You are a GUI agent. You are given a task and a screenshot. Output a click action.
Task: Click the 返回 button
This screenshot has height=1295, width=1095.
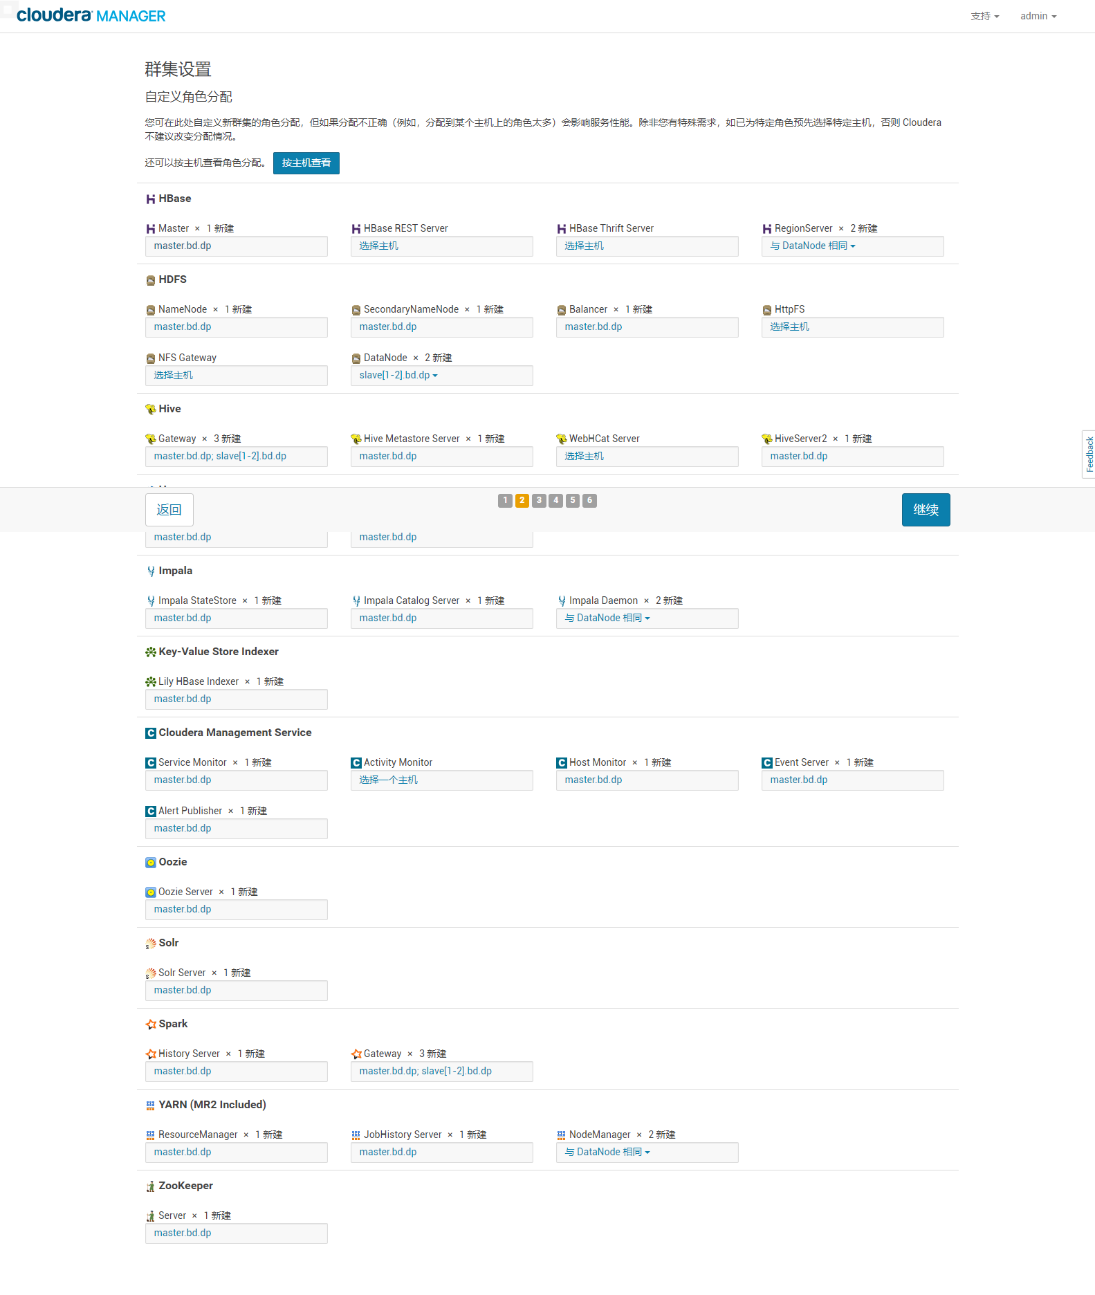[x=169, y=510]
